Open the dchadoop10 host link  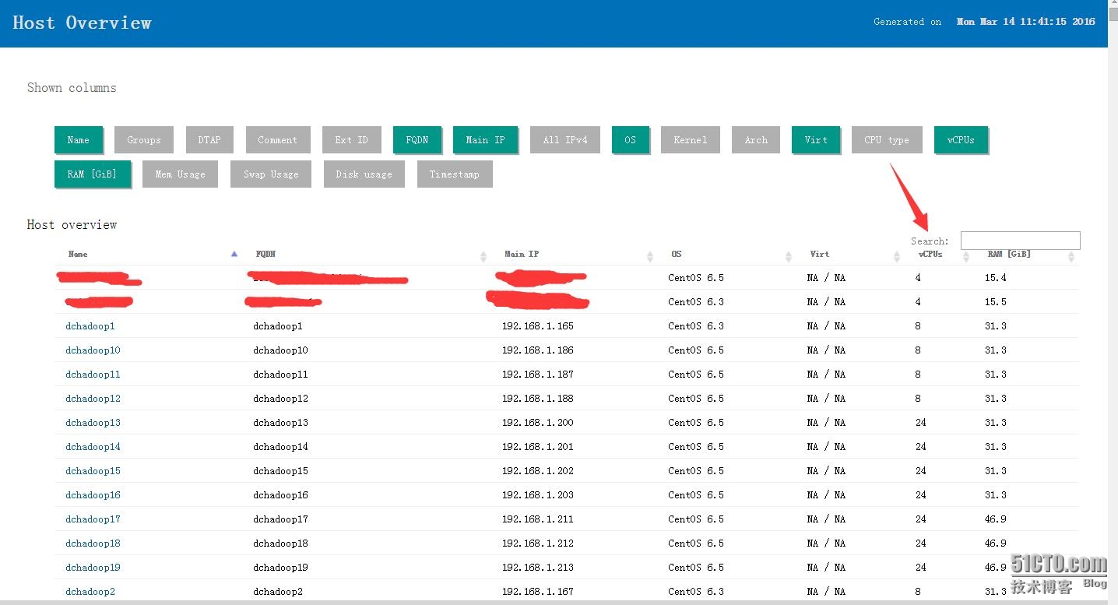[x=93, y=350]
